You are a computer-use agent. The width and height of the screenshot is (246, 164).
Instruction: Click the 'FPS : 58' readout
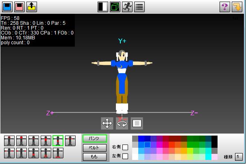point(10,18)
